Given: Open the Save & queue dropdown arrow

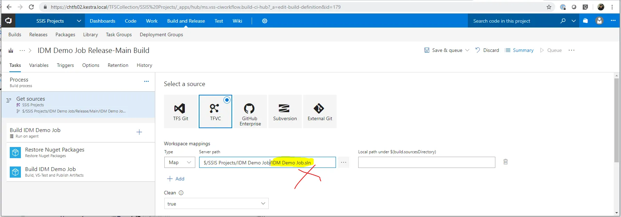Looking at the screenshot, I should (x=467, y=50).
